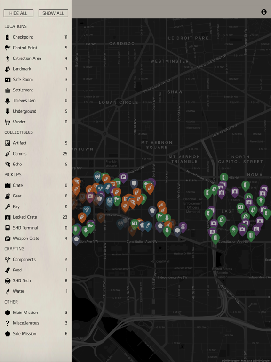Toggle the Water filter row
Screen dimensions: 271x362
point(36,291)
